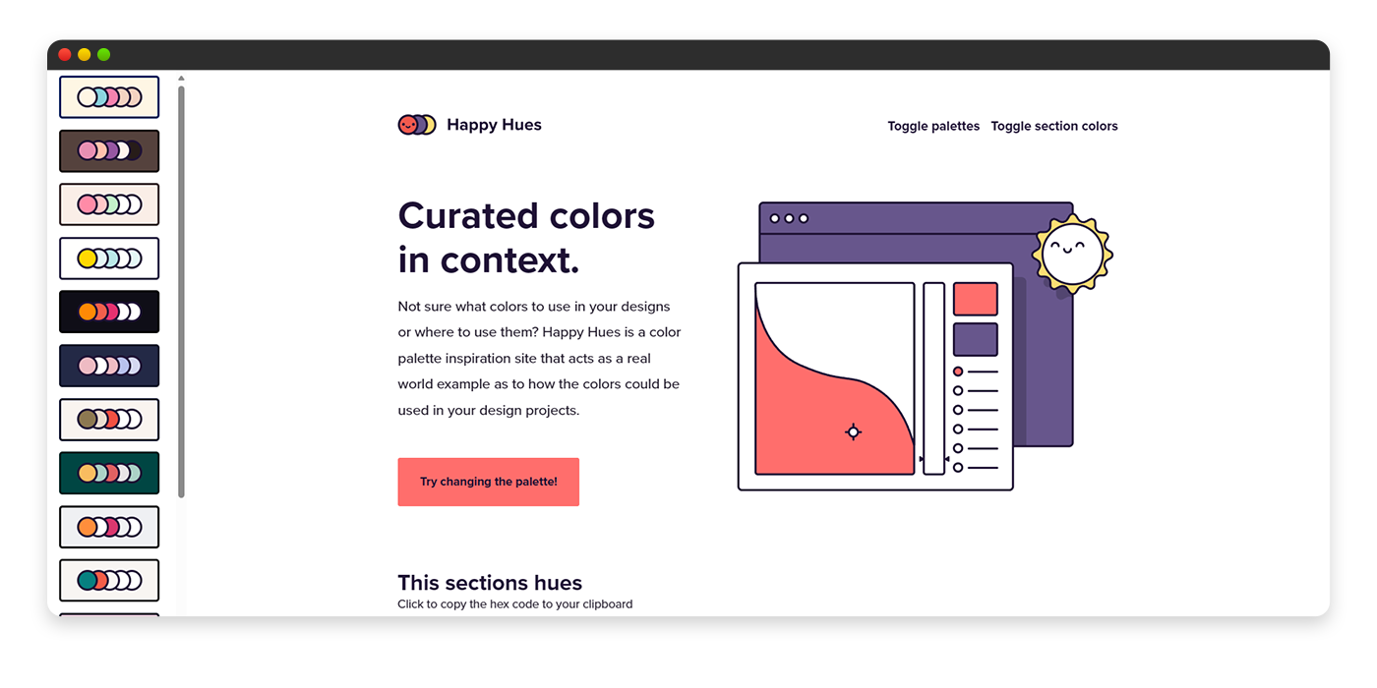Close the window with the red button
The height and width of the screenshot is (688, 1377).
click(65, 55)
